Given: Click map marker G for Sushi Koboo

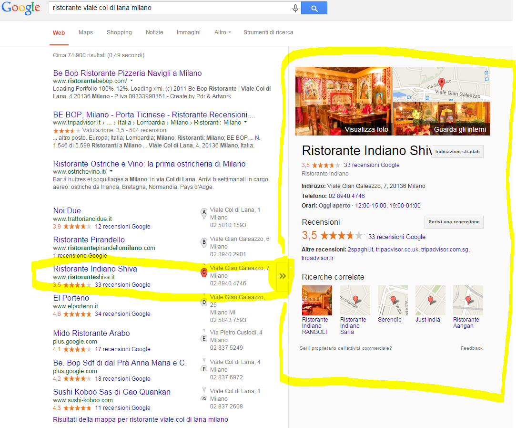Looking at the screenshot, I should click(204, 397).
